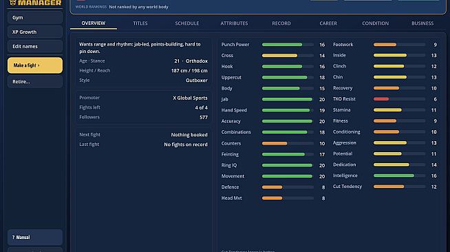The image size is (450, 252).
Task: Click the Hand Speed label
Action: click(234, 110)
